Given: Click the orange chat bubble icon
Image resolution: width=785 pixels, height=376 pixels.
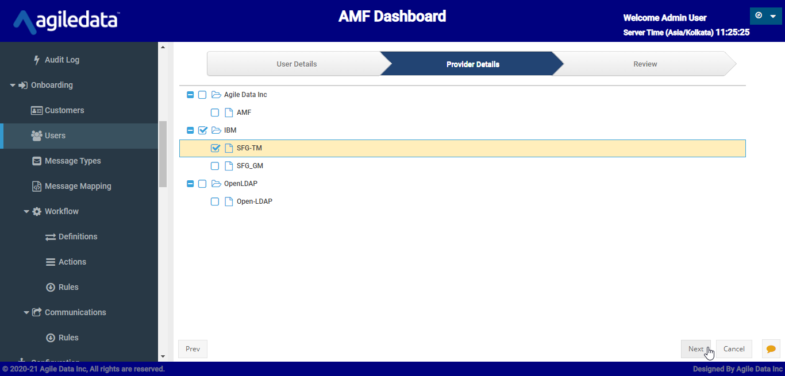Looking at the screenshot, I should 771,349.
